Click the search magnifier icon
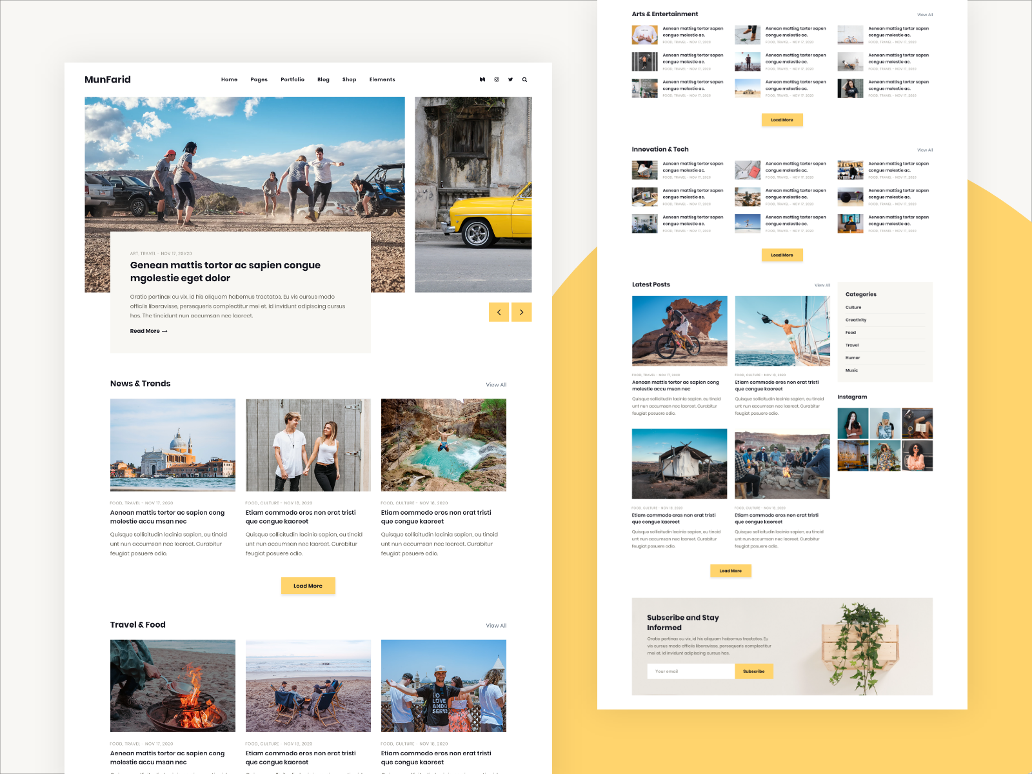This screenshot has width=1032, height=774. point(524,80)
